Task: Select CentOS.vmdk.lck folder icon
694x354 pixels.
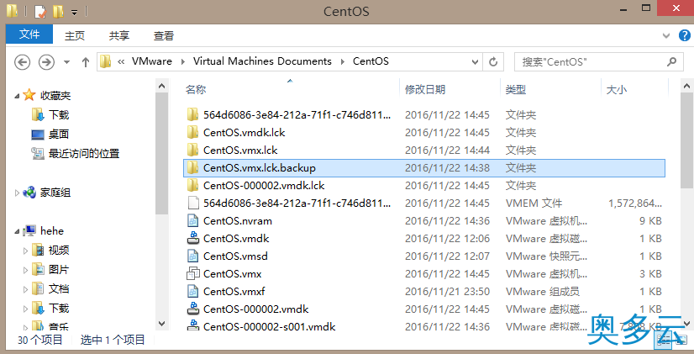Action: click(192, 133)
